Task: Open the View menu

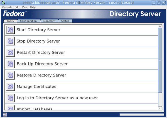Action: tap(25, 7)
